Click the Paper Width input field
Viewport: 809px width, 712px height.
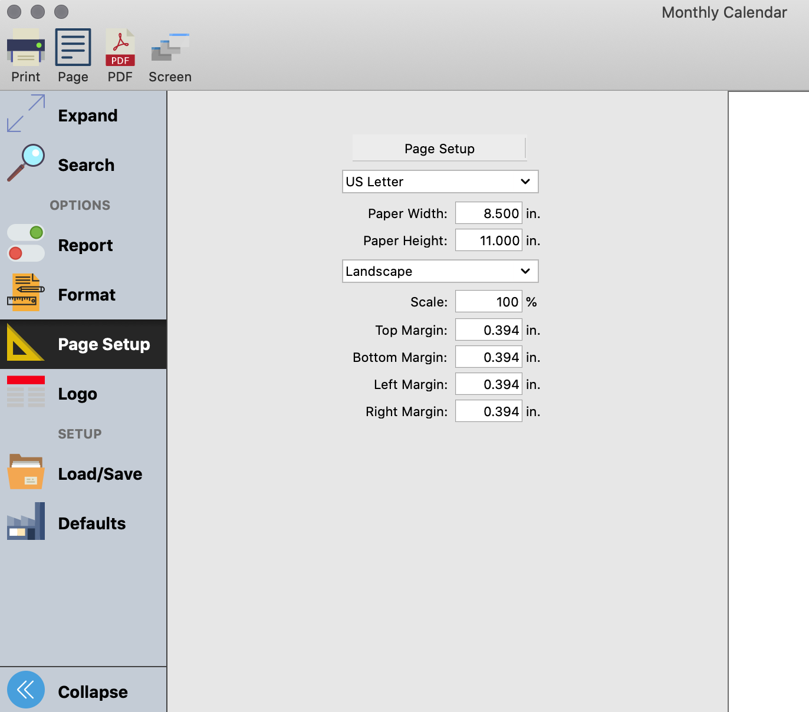tap(488, 213)
